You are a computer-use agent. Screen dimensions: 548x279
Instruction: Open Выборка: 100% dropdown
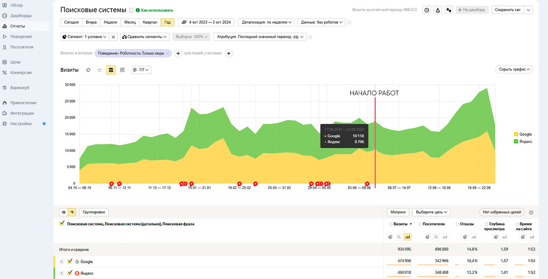191,37
